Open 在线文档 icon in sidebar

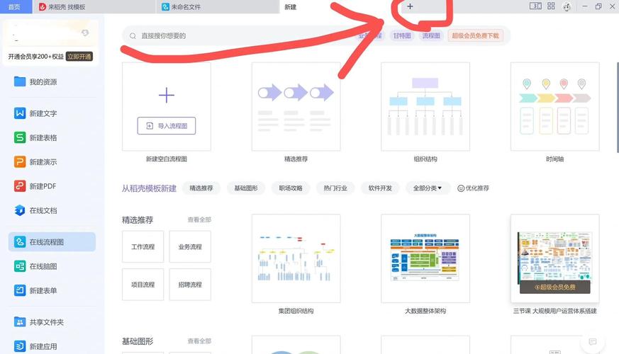(20, 210)
